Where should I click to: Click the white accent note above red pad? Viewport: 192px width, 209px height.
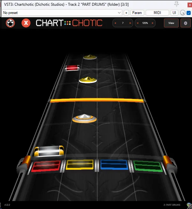[49, 151]
